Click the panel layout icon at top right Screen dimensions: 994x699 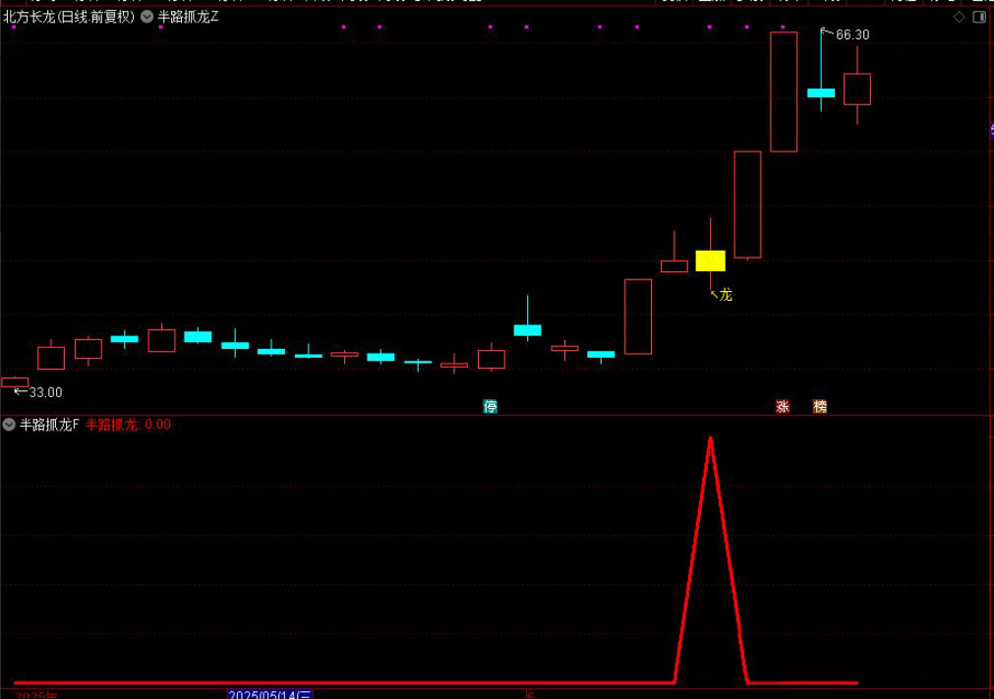(x=979, y=17)
